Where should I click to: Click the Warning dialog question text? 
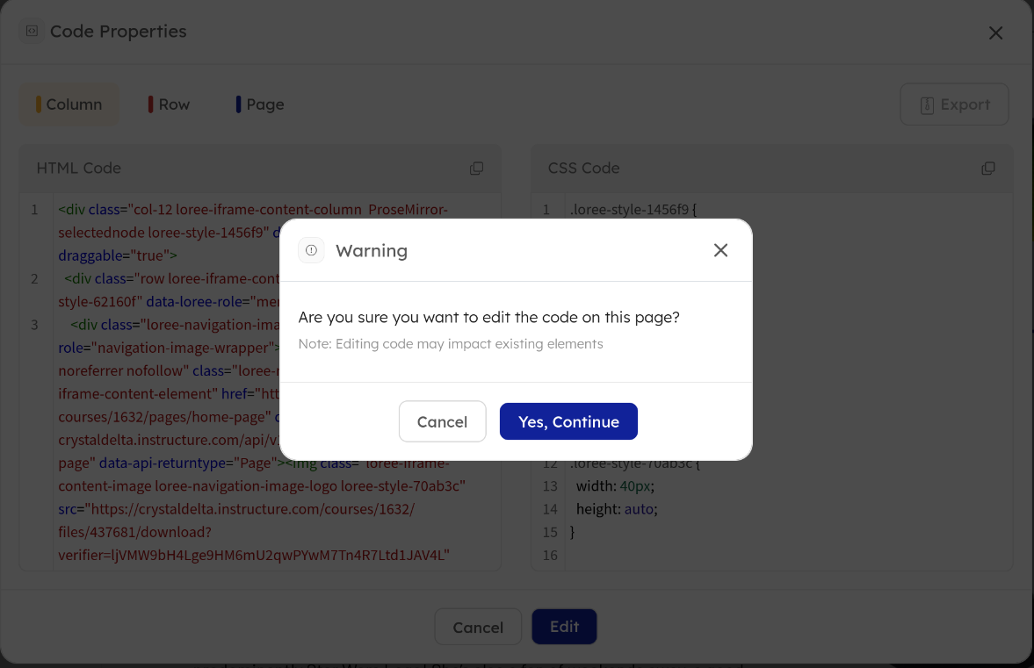point(488,317)
